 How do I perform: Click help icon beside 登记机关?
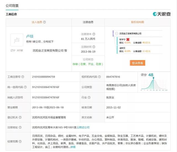point(20,117)
